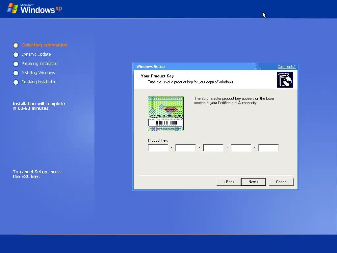Focus the fifth product key field
Viewport: 337px width, 253px height.
click(x=269, y=148)
